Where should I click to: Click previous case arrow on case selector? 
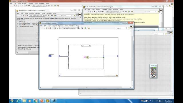pos(82,46)
